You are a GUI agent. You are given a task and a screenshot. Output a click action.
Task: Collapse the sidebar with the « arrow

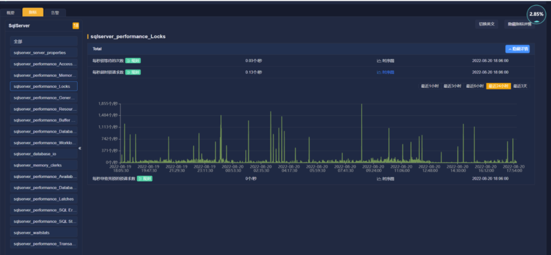coord(80,148)
